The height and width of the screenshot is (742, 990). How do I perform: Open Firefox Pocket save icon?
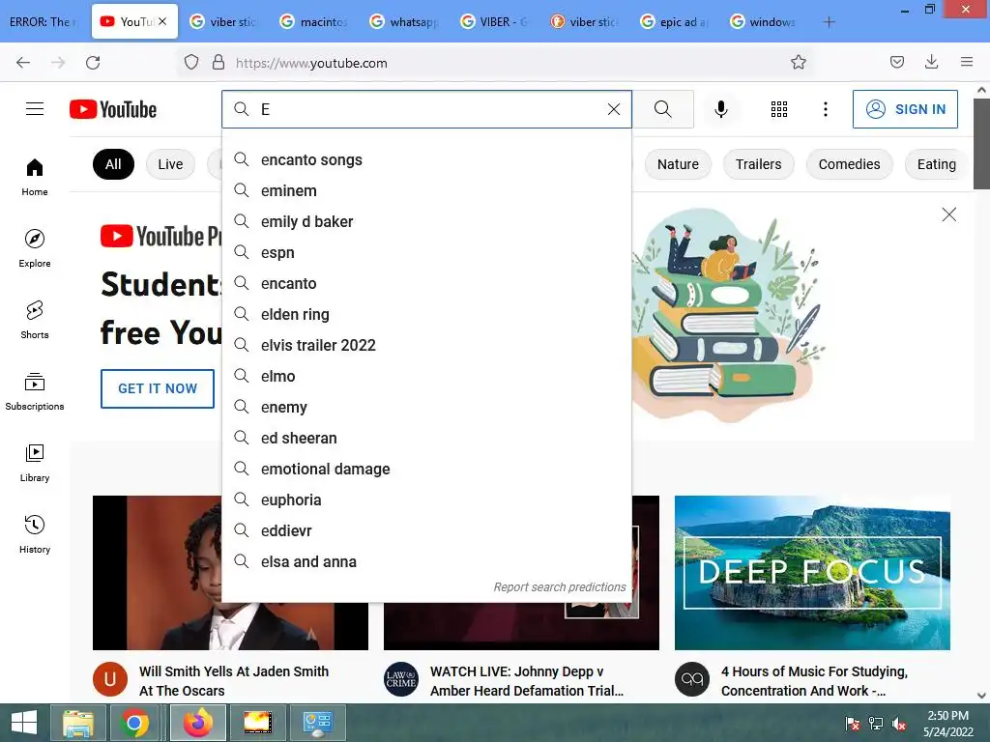[896, 62]
